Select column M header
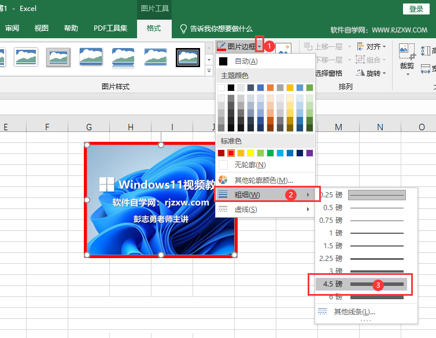The image size is (436, 338). (x=338, y=127)
